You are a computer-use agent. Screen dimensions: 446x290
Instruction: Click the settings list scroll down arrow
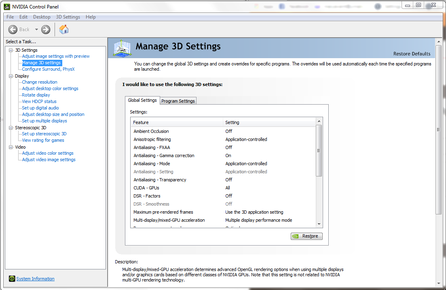point(319,224)
